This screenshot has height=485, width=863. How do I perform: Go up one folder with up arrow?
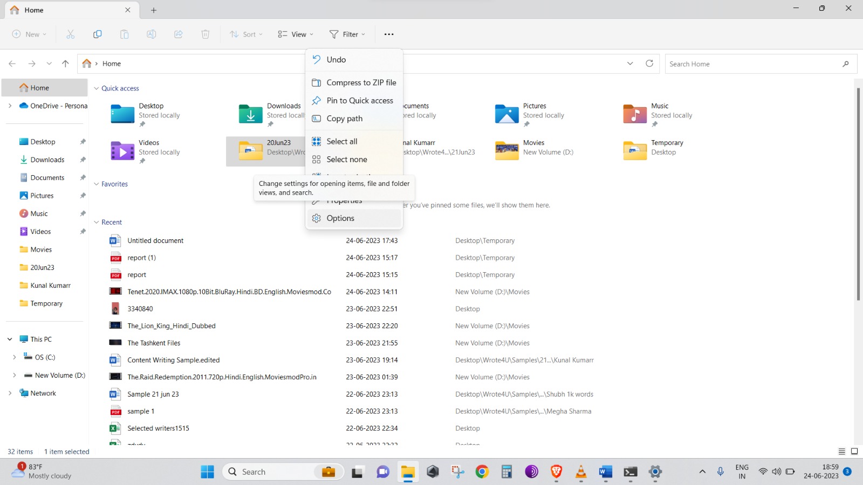[x=65, y=64]
